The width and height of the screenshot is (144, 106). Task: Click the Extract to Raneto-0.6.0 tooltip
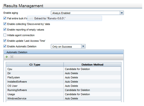point(65,19)
